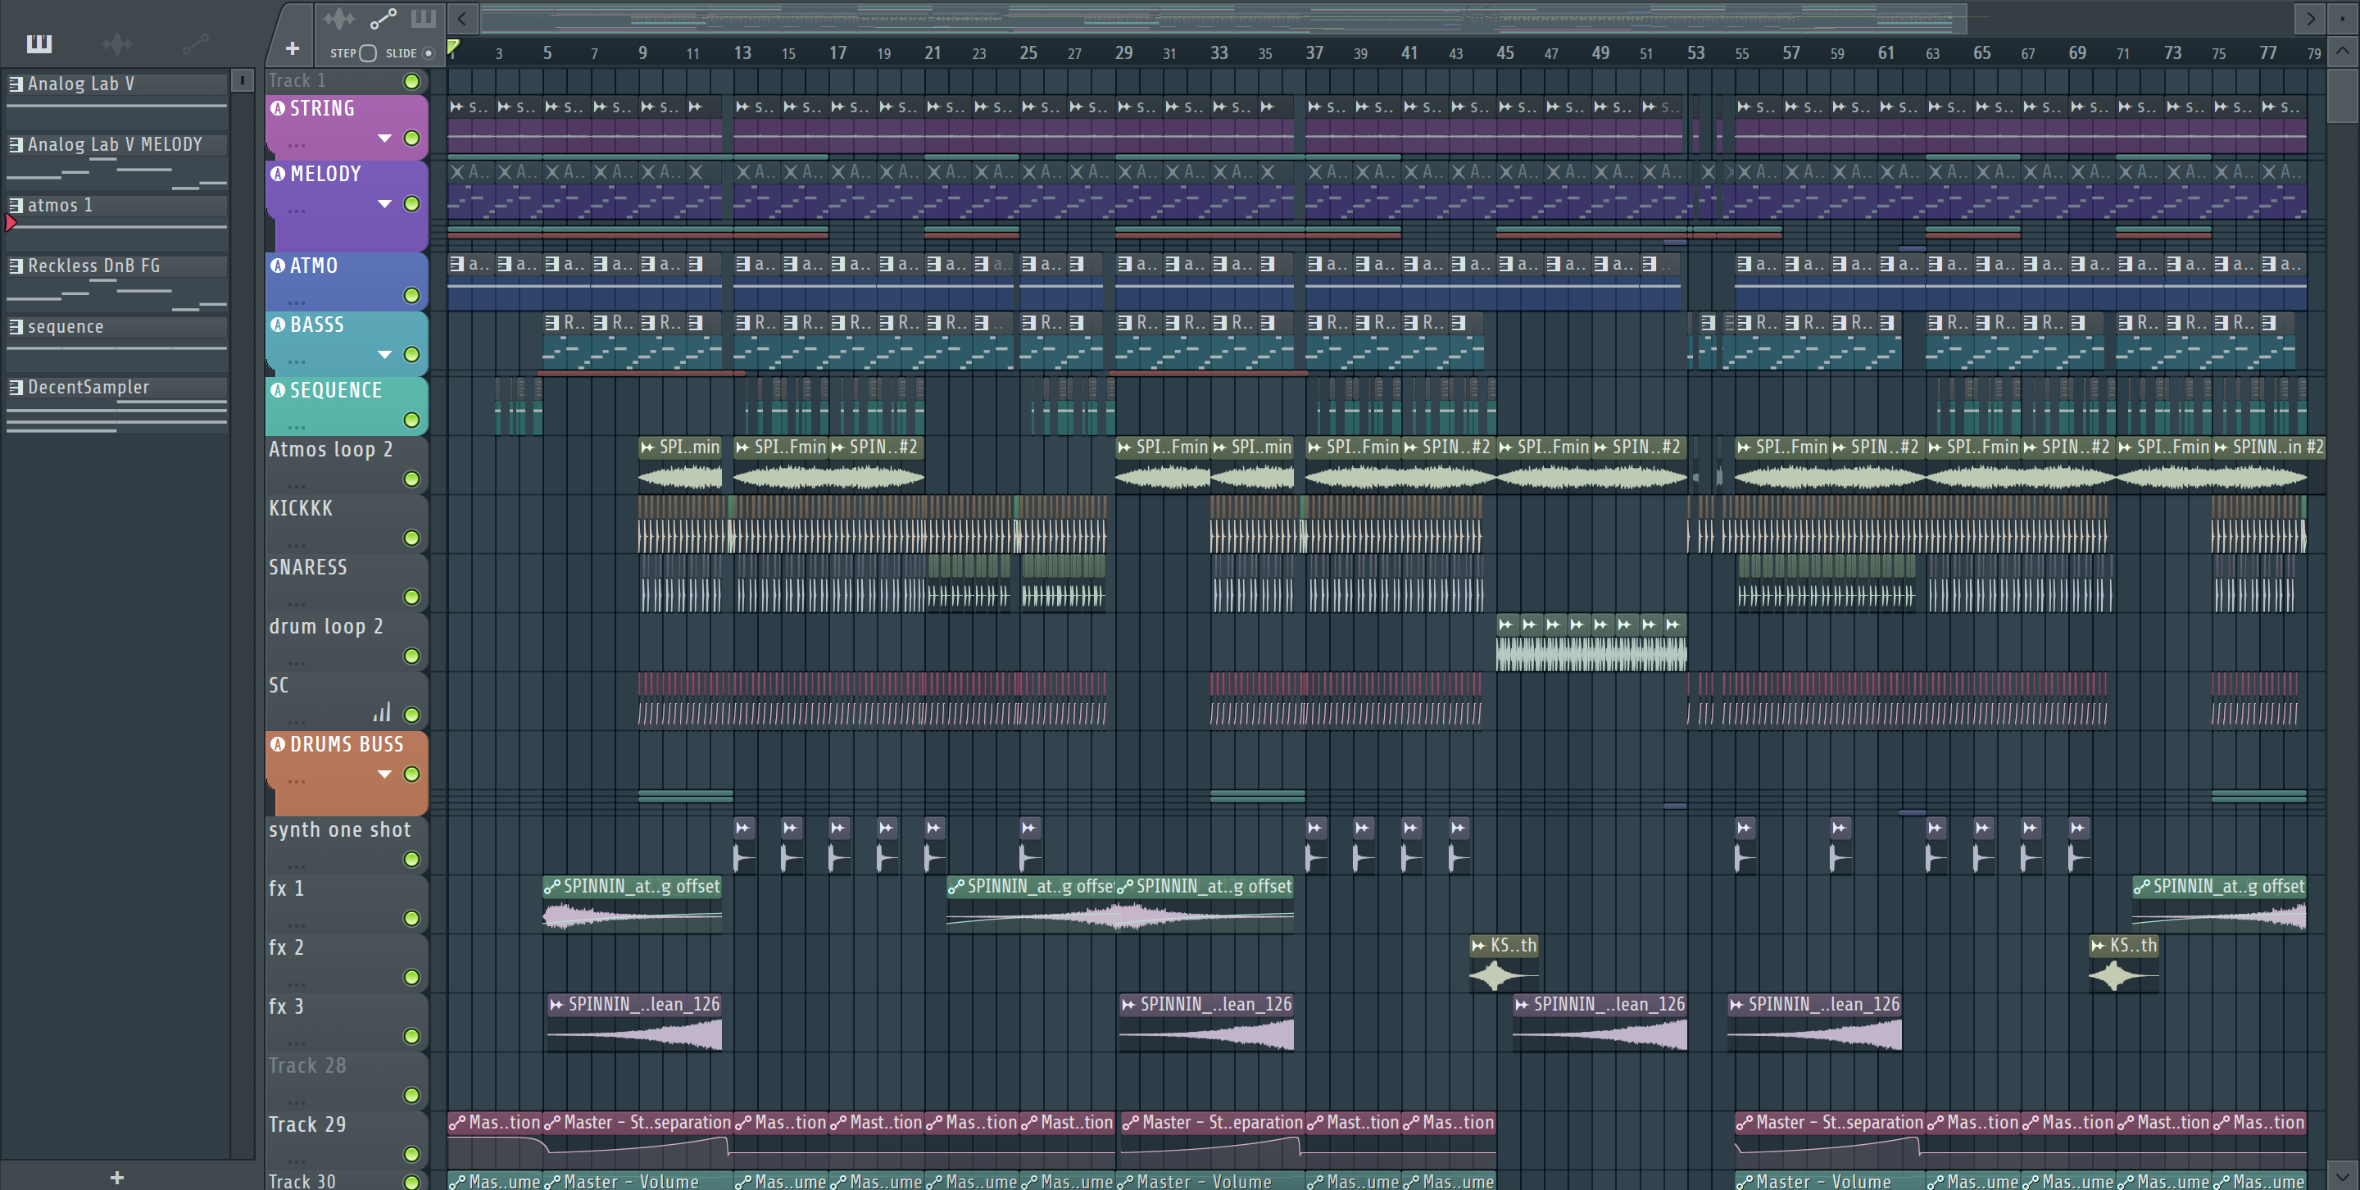The width and height of the screenshot is (2360, 1190).
Task: Click the pattern icon beside Reckless DnB FG
Action: (x=16, y=266)
